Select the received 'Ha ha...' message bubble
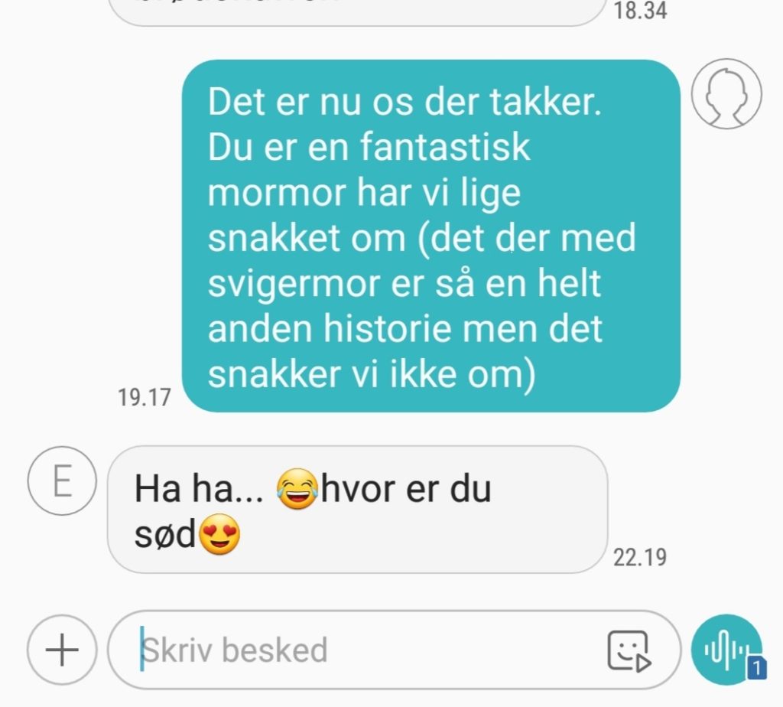 (x=358, y=510)
